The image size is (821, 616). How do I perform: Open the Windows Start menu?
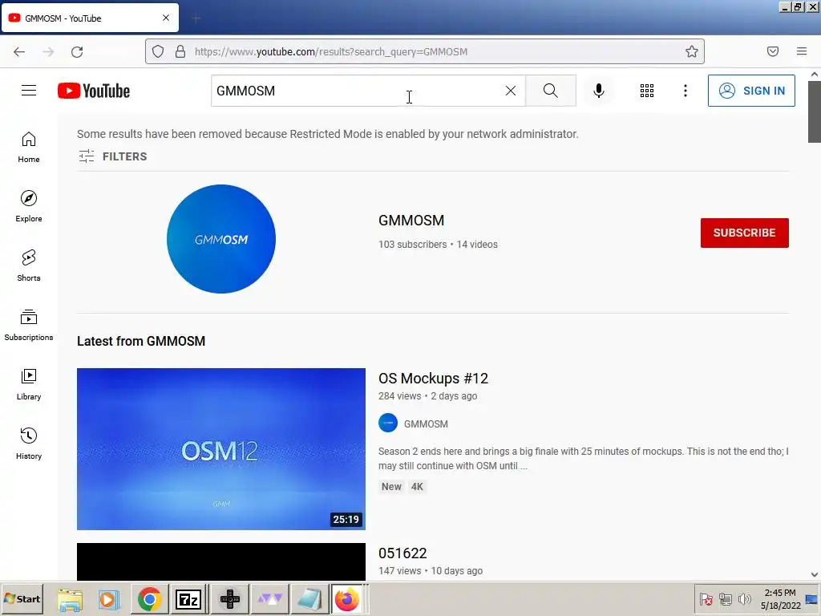coord(22,598)
